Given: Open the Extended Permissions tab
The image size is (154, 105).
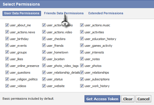Looking at the screenshot, I should click(106, 13).
